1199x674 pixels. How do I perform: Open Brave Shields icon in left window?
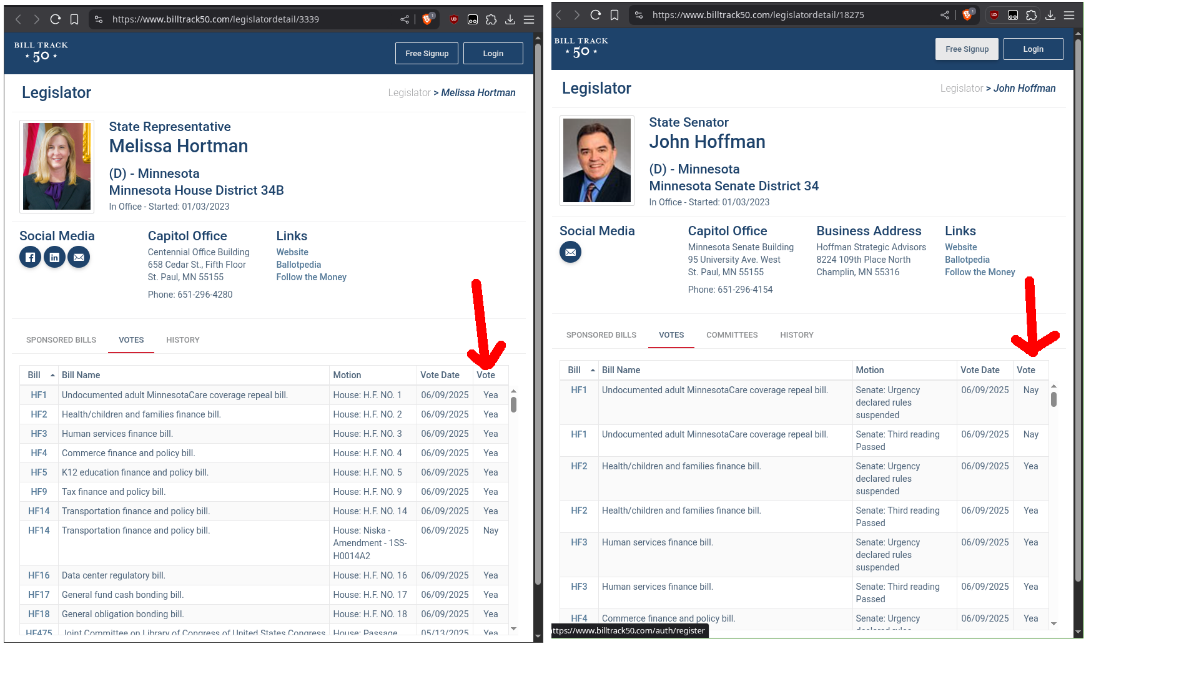(428, 19)
